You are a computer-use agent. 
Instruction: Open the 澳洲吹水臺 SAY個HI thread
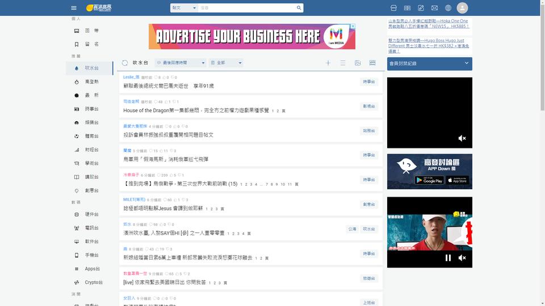point(174,233)
